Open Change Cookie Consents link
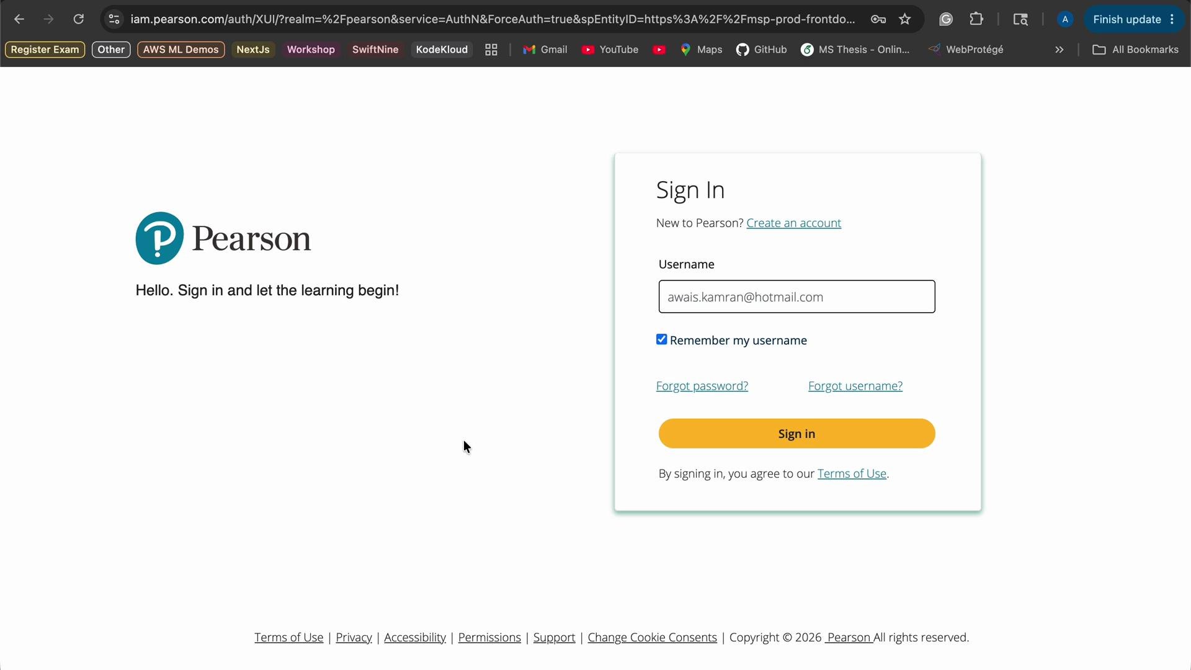Screen dimensions: 1191x670 pos(652,638)
